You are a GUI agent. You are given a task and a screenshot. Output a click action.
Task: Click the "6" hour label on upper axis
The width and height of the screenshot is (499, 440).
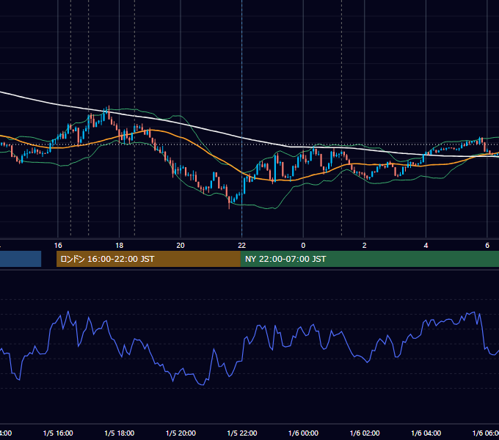[x=487, y=245]
